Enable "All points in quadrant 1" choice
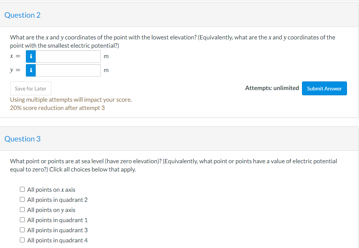The height and width of the screenshot is (248, 359). tap(22, 219)
